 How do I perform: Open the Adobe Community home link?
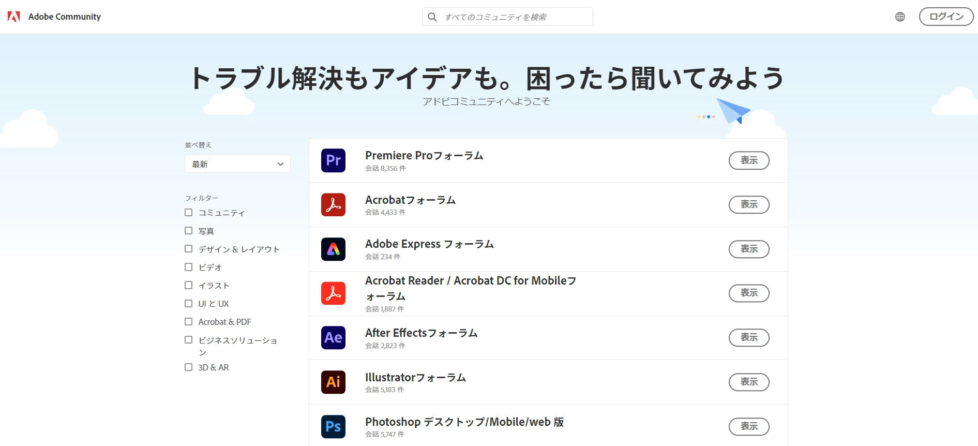click(x=65, y=17)
